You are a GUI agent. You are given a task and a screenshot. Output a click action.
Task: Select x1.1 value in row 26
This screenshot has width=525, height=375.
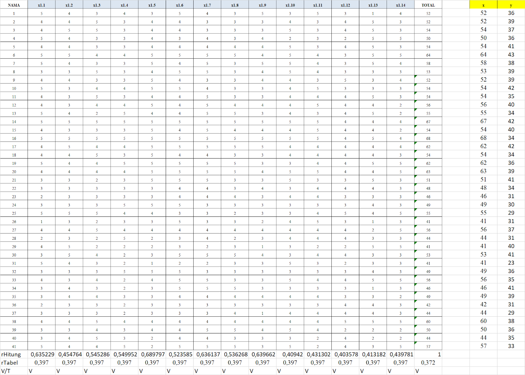[x=41, y=222]
